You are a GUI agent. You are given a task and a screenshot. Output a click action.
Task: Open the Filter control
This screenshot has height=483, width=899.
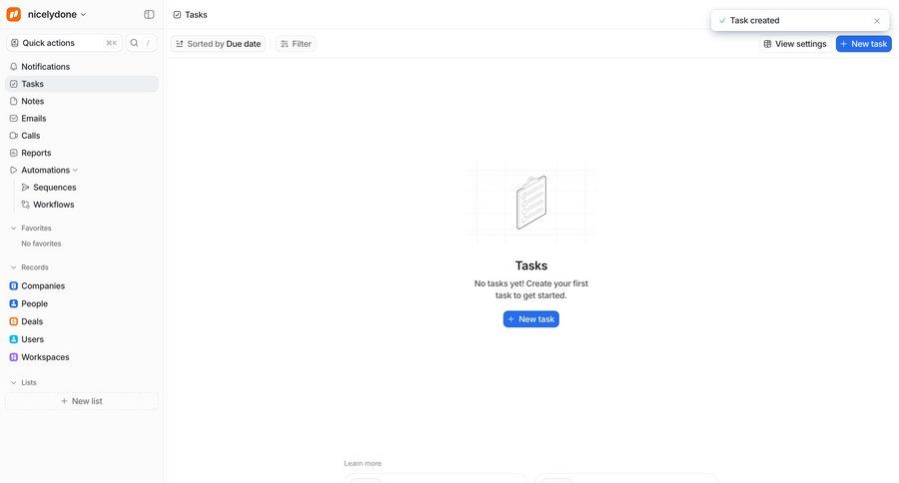coord(296,44)
